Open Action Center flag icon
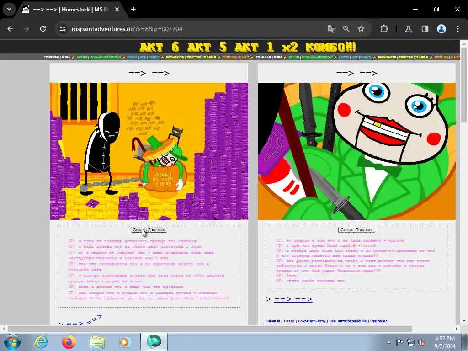The width and height of the screenshot is (468, 351). pos(399,342)
